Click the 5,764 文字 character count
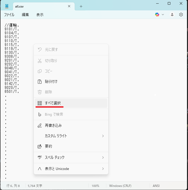Viewport: 188px width, 190px height. pyautogui.click(x=35, y=186)
